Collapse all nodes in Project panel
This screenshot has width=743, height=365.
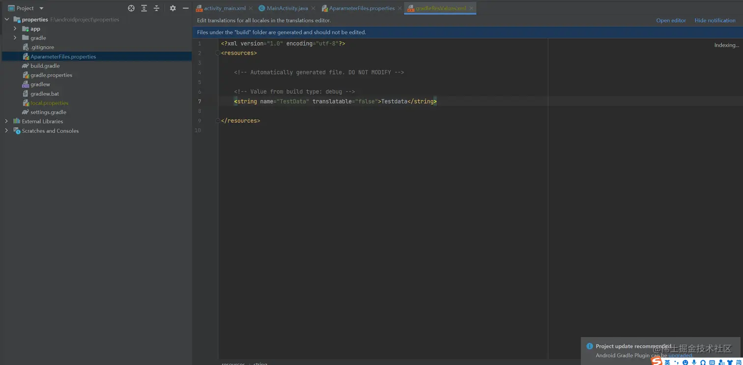click(x=157, y=8)
